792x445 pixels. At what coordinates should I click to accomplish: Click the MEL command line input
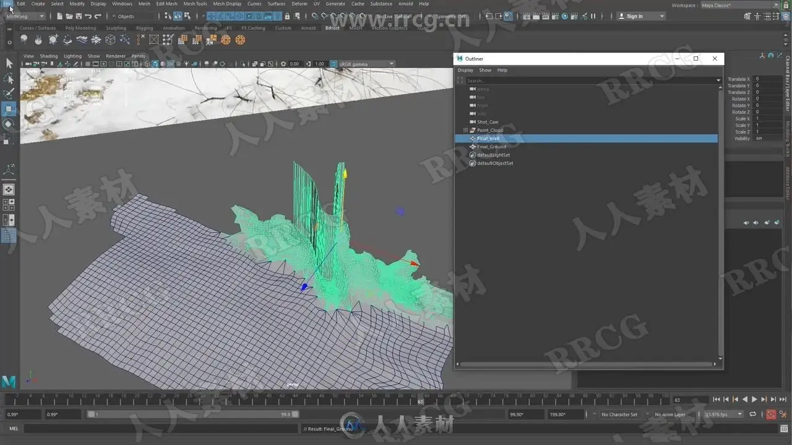161,428
